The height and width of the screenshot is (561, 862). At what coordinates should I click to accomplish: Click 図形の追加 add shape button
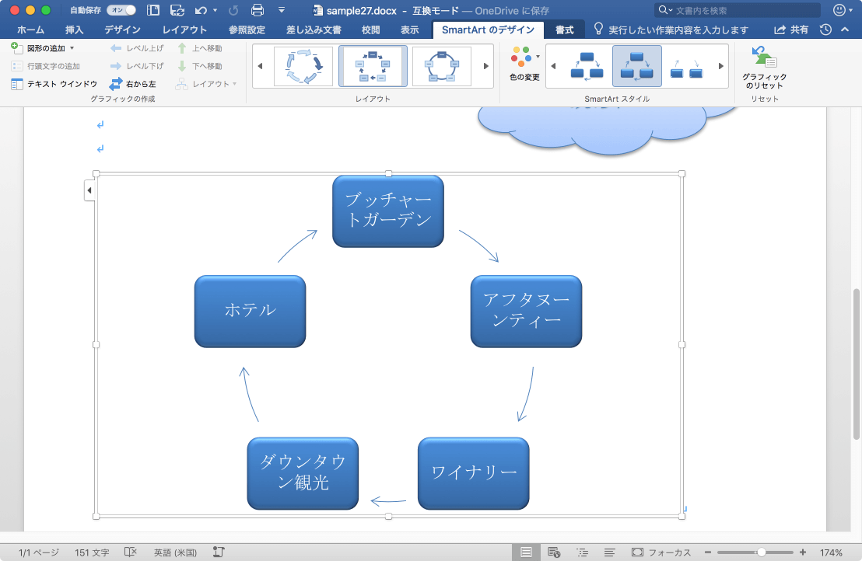38,48
